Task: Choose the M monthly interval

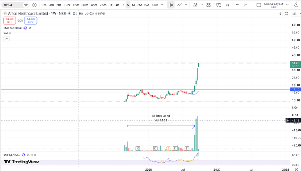Action: click(x=133, y=5)
